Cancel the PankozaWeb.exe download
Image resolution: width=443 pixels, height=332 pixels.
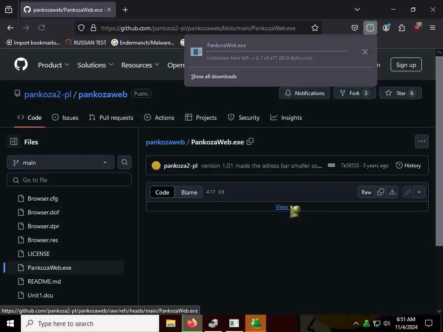click(365, 52)
